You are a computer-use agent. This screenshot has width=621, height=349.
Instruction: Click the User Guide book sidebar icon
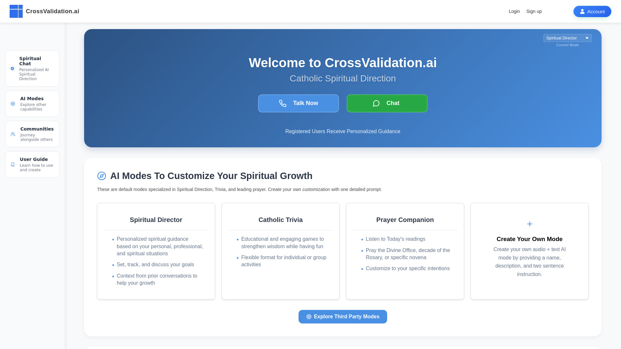pos(13,164)
